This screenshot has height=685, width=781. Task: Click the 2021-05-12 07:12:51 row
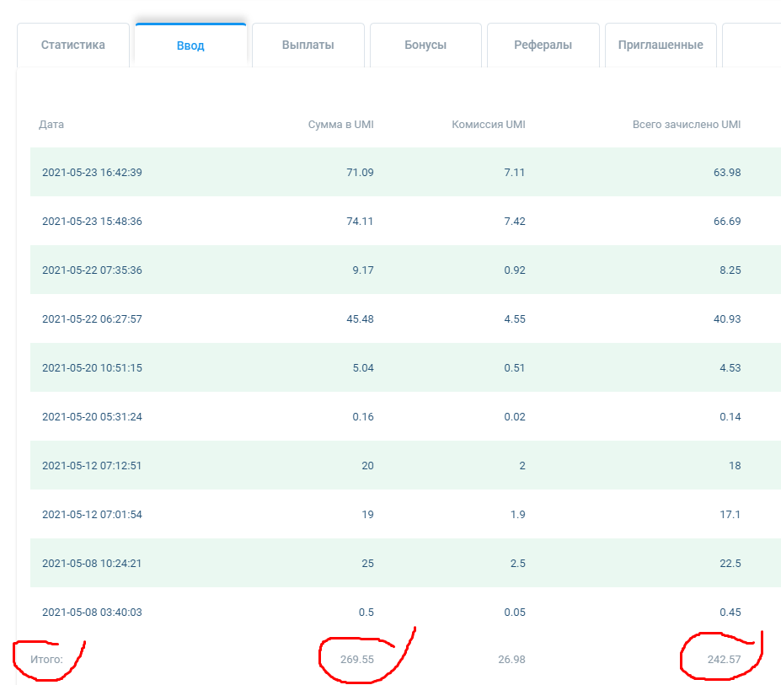coord(405,465)
